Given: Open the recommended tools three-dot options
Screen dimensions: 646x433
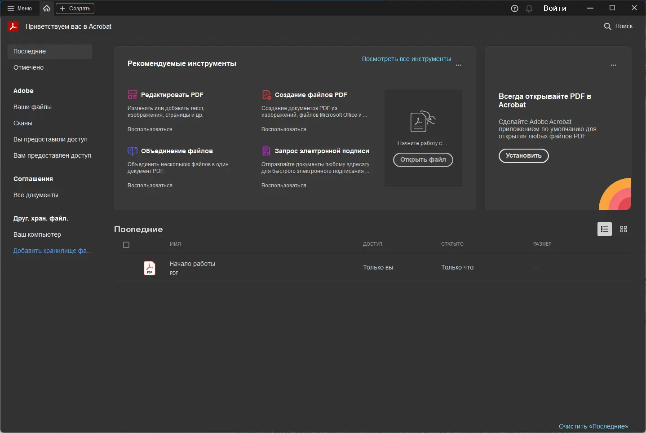Looking at the screenshot, I should pos(459,65).
